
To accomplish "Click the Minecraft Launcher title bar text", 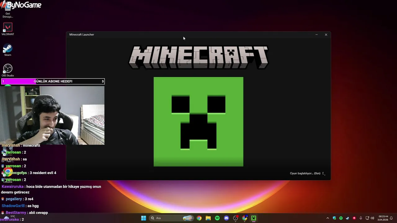I will (x=82, y=35).
